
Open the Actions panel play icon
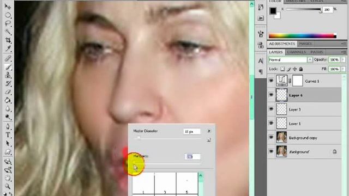click(x=261, y=18)
